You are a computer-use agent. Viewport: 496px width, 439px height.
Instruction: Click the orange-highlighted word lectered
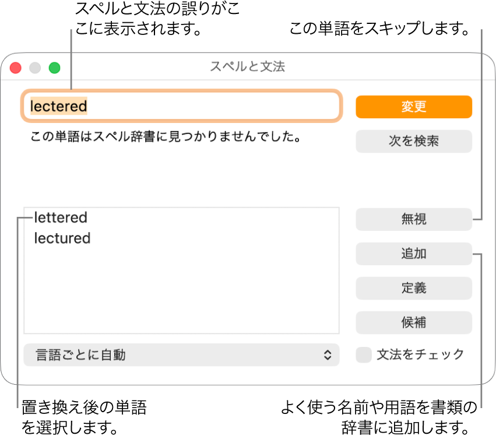pyautogui.click(x=58, y=107)
